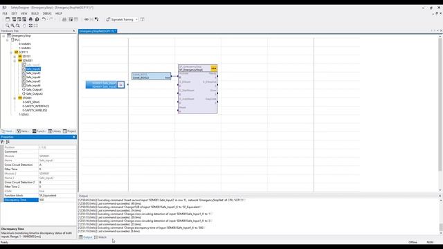The image size is (443, 249).
Task: Select Safe_Output1 in hardware tree
Action: [x=34, y=90]
